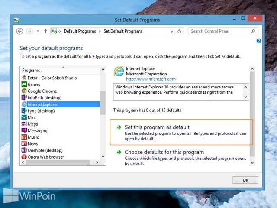Click the Back navigation arrow

19,31
